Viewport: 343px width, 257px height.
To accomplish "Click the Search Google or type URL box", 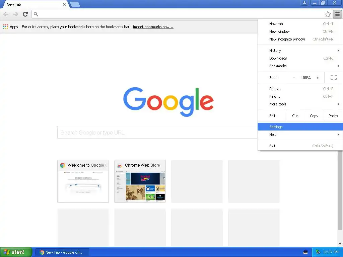I will coord(157,132).
